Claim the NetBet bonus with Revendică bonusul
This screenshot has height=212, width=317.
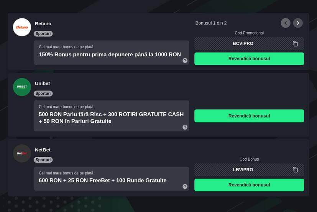[249, 185]
